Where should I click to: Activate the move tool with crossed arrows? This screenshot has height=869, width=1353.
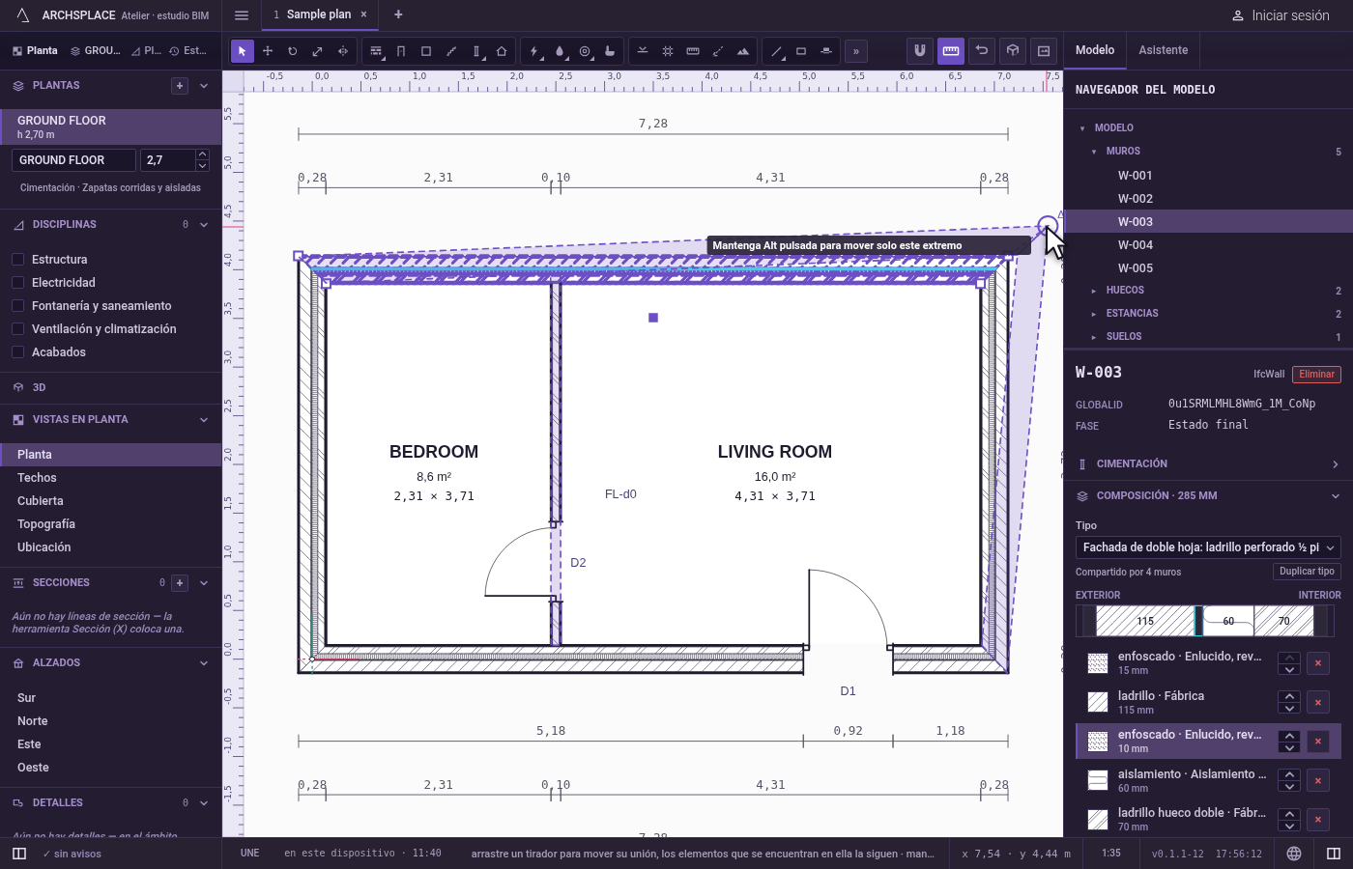[268, 51]
